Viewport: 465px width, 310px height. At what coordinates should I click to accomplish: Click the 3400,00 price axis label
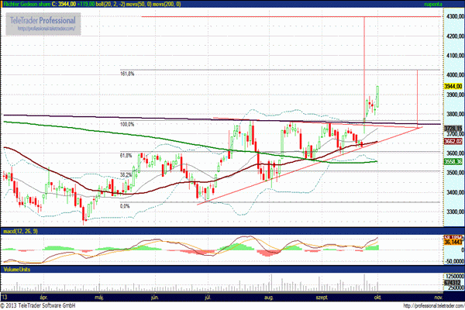(x=455, y=192)
